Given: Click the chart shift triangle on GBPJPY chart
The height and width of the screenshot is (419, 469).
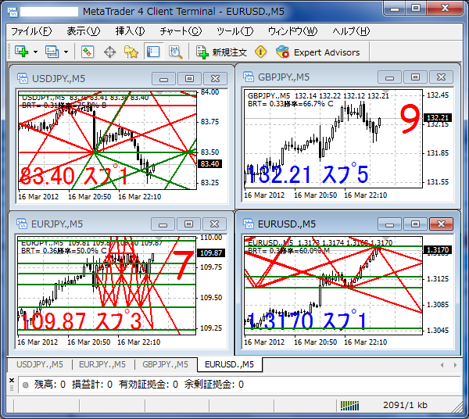Looking at the screenshot, I should coord(386,91).
